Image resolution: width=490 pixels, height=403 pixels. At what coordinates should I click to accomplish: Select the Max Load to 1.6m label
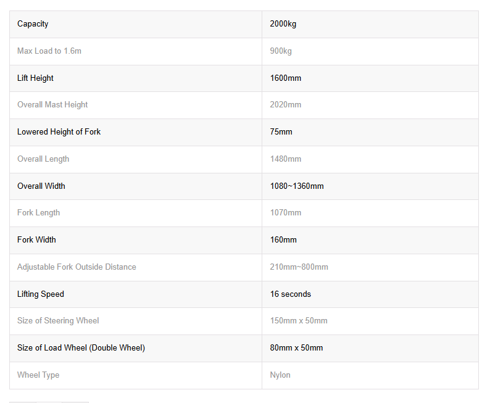49,51
